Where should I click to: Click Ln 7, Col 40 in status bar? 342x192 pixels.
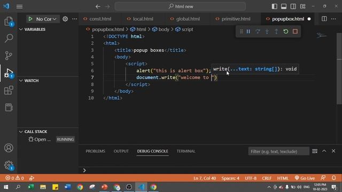(x=205, y=178)
